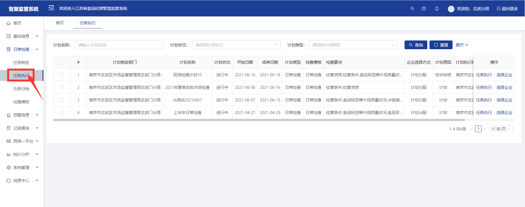Click the 消息中心 message icon

(9, 181)
